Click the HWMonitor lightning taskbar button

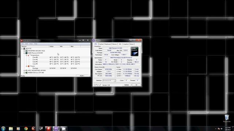pyautogui.click(x=49, y=128)
